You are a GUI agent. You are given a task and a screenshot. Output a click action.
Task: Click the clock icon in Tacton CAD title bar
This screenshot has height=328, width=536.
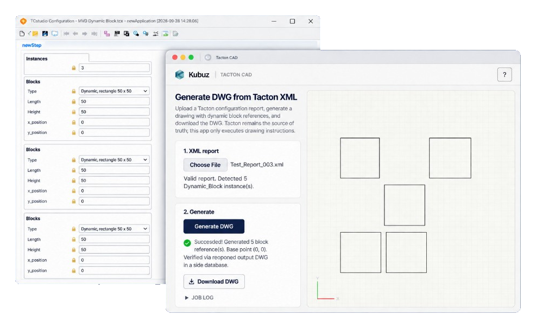click(208, 57)
